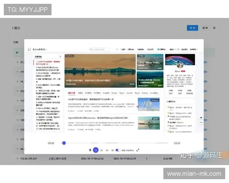Set playback speed to 4x

click(x=107, y=150)
